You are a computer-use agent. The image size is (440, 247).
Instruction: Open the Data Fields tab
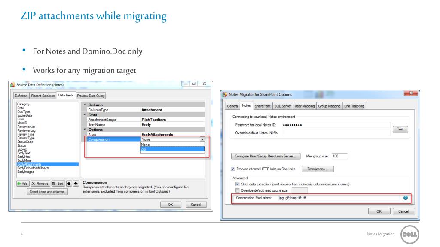(x=66, y=95)
